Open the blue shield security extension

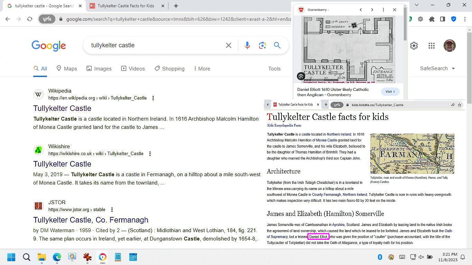(x=454, y=19)
